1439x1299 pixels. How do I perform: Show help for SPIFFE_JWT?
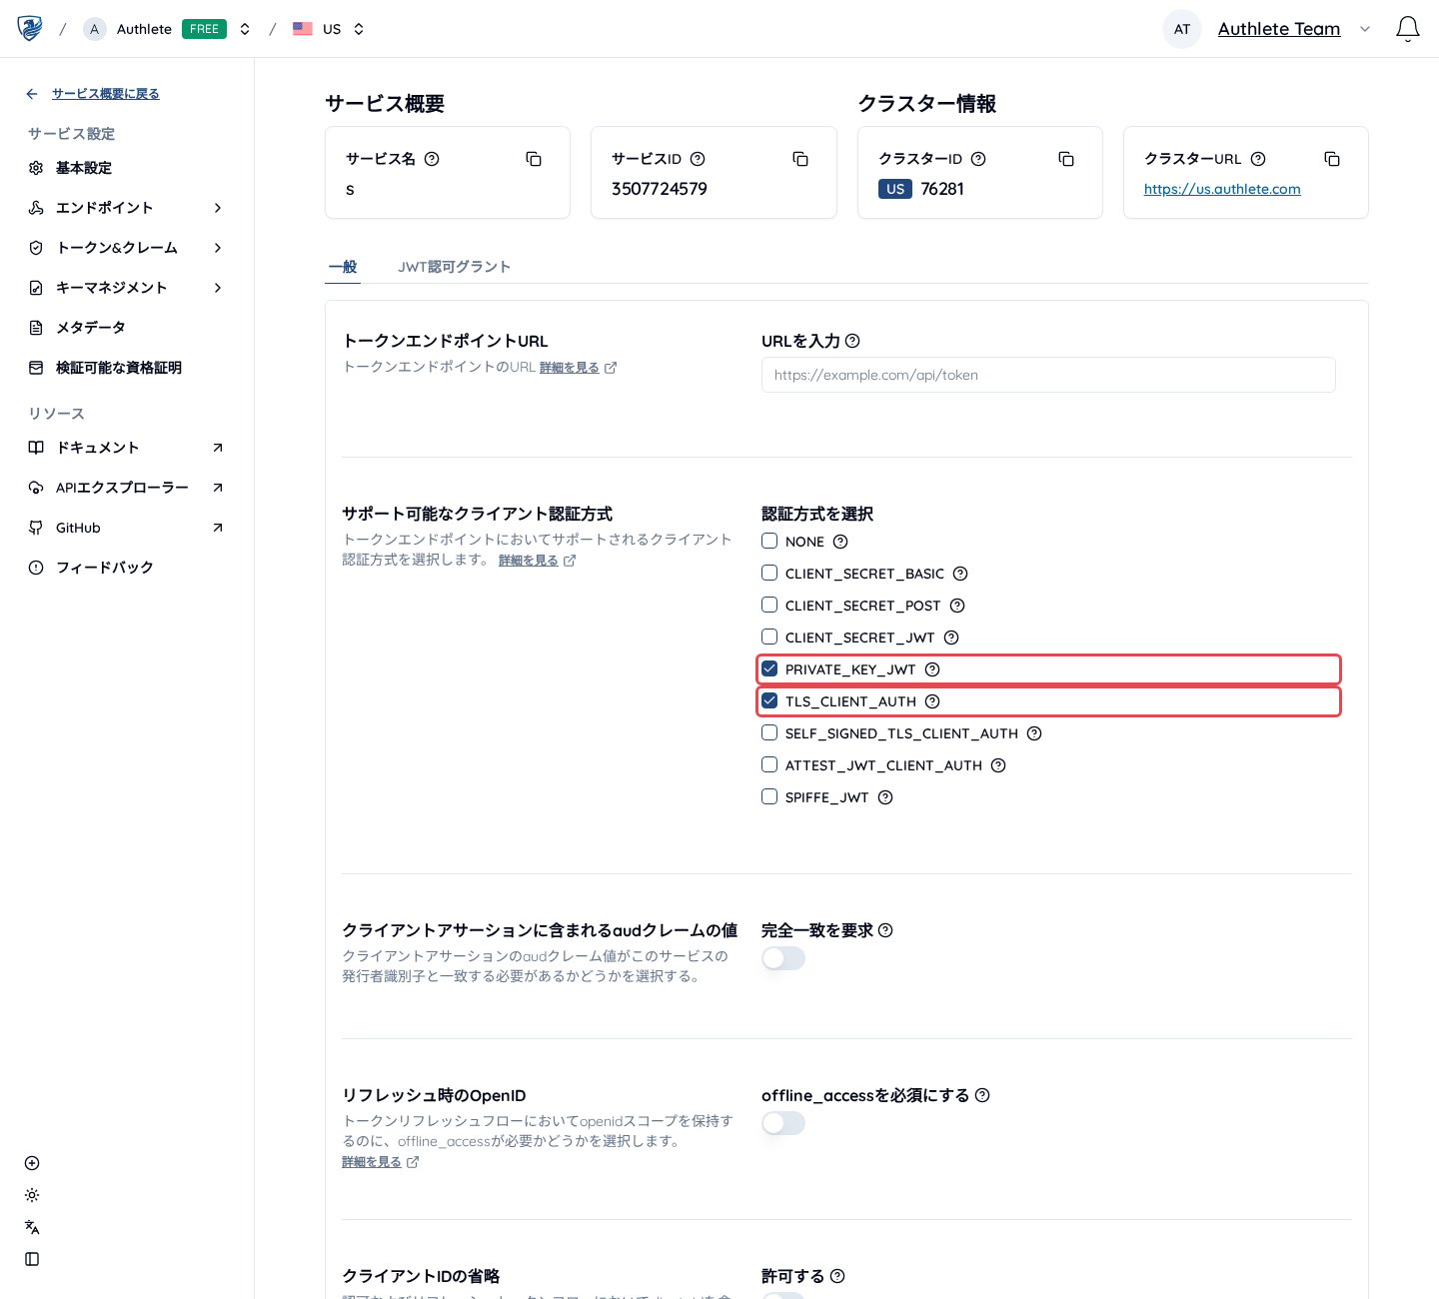pyautogui.click(x=885, y=797)
